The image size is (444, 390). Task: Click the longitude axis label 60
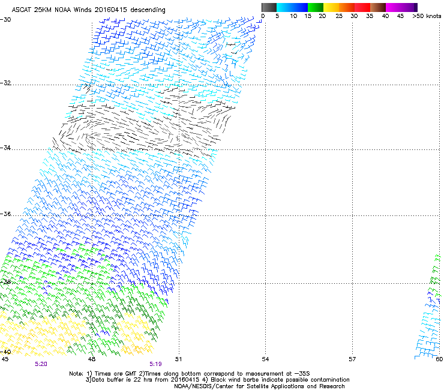439,359
